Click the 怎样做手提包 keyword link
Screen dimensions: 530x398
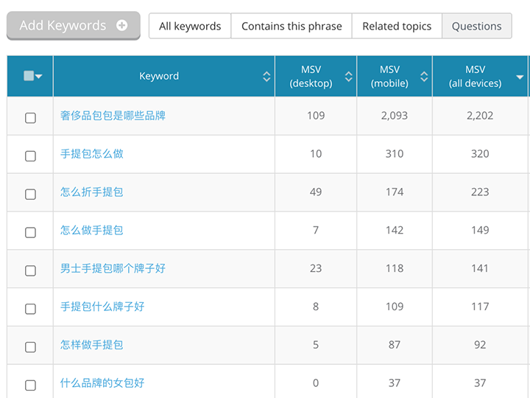pyautogui.click(x=92, y=345)
